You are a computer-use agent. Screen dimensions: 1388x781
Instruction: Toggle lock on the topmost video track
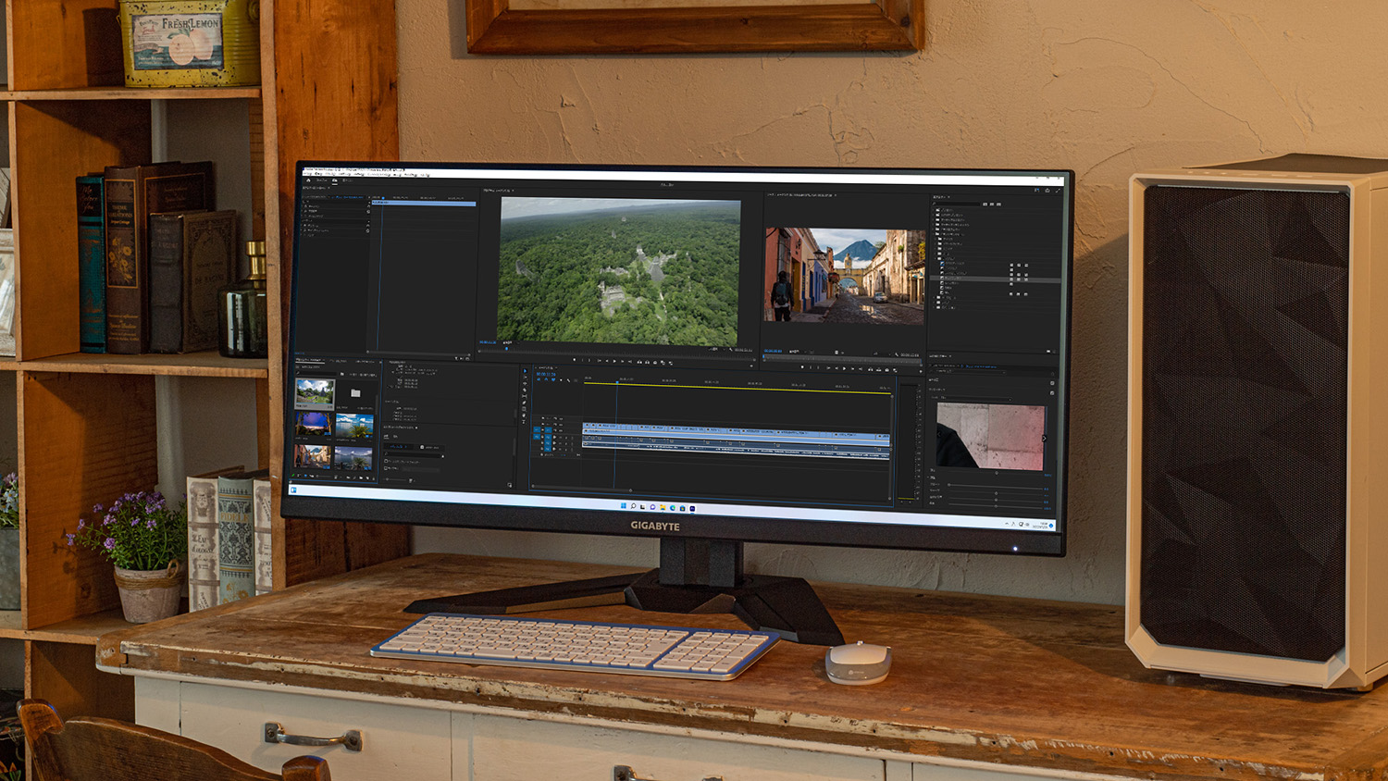click(543, 418)
